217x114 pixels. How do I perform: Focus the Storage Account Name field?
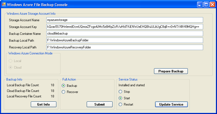(x=125, y=20)
